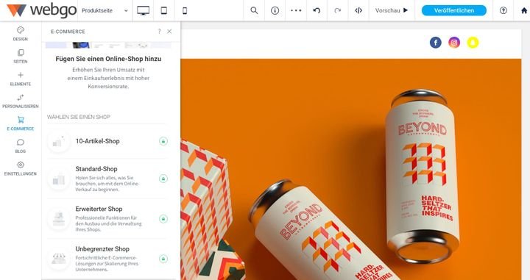Screen dimensions: 530x280
Task: Click the Snapchat icon on the page
Action: click(x=473, y=43)
